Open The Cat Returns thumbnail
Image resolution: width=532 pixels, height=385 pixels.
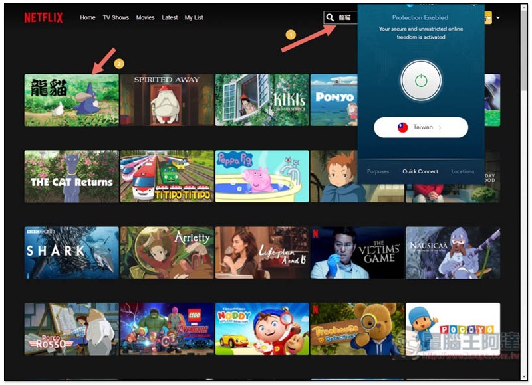[x=72, y=177]
